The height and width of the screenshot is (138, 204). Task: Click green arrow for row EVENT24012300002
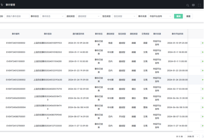203,80
